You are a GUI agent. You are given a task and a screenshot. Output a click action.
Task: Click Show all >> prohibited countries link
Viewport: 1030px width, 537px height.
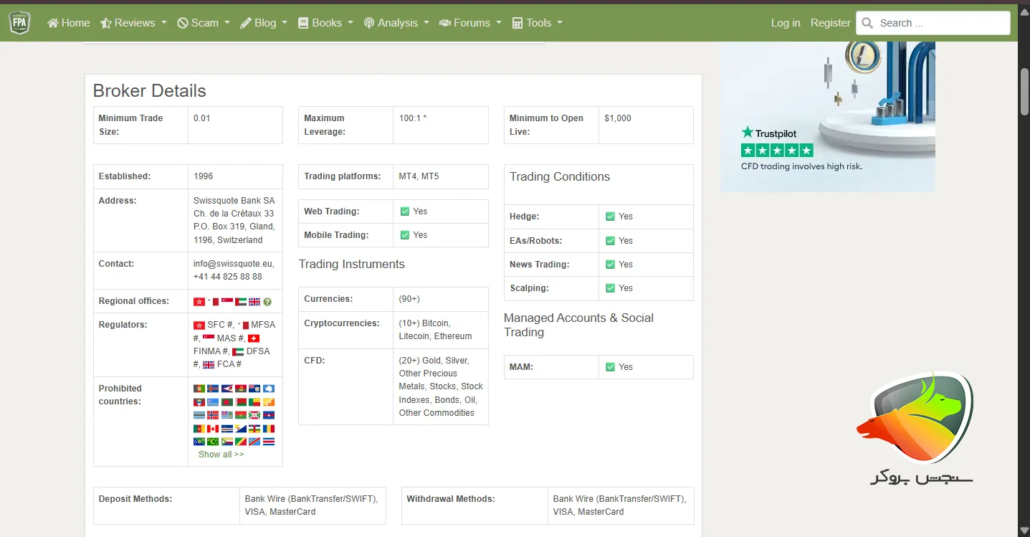pos(221,455)
